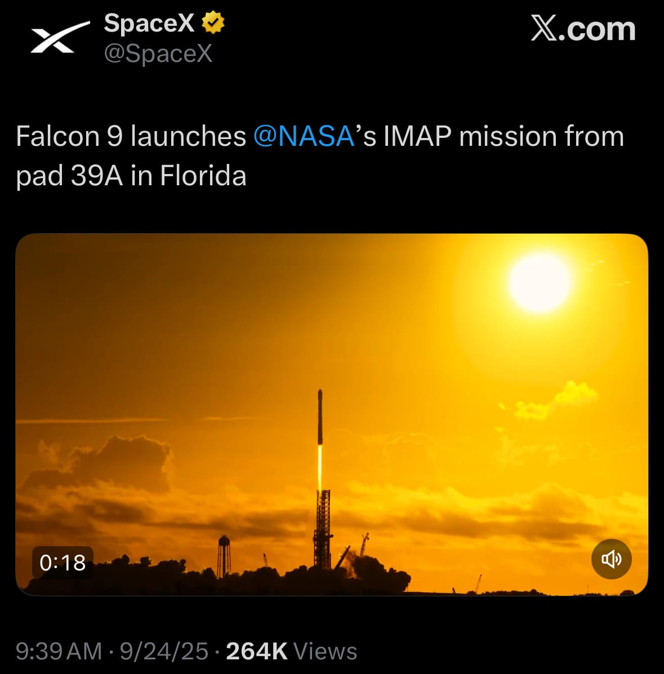
Task: Click the 9/24/25 post date
Action: [x=164, y=651]
